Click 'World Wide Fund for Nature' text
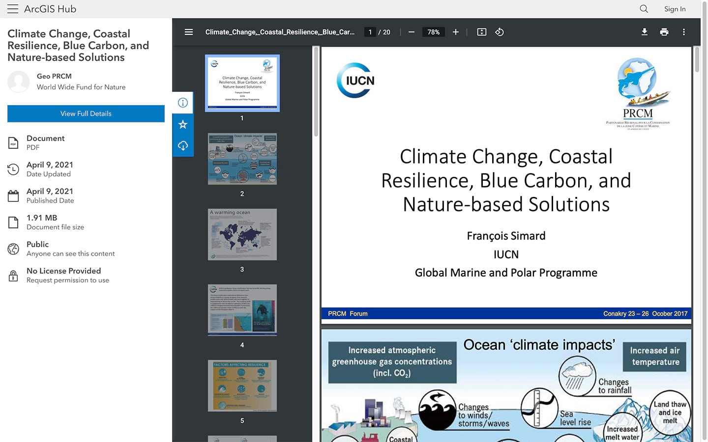Image resolution: width=708 pixels, height=442 pixels. click(81, 87)
